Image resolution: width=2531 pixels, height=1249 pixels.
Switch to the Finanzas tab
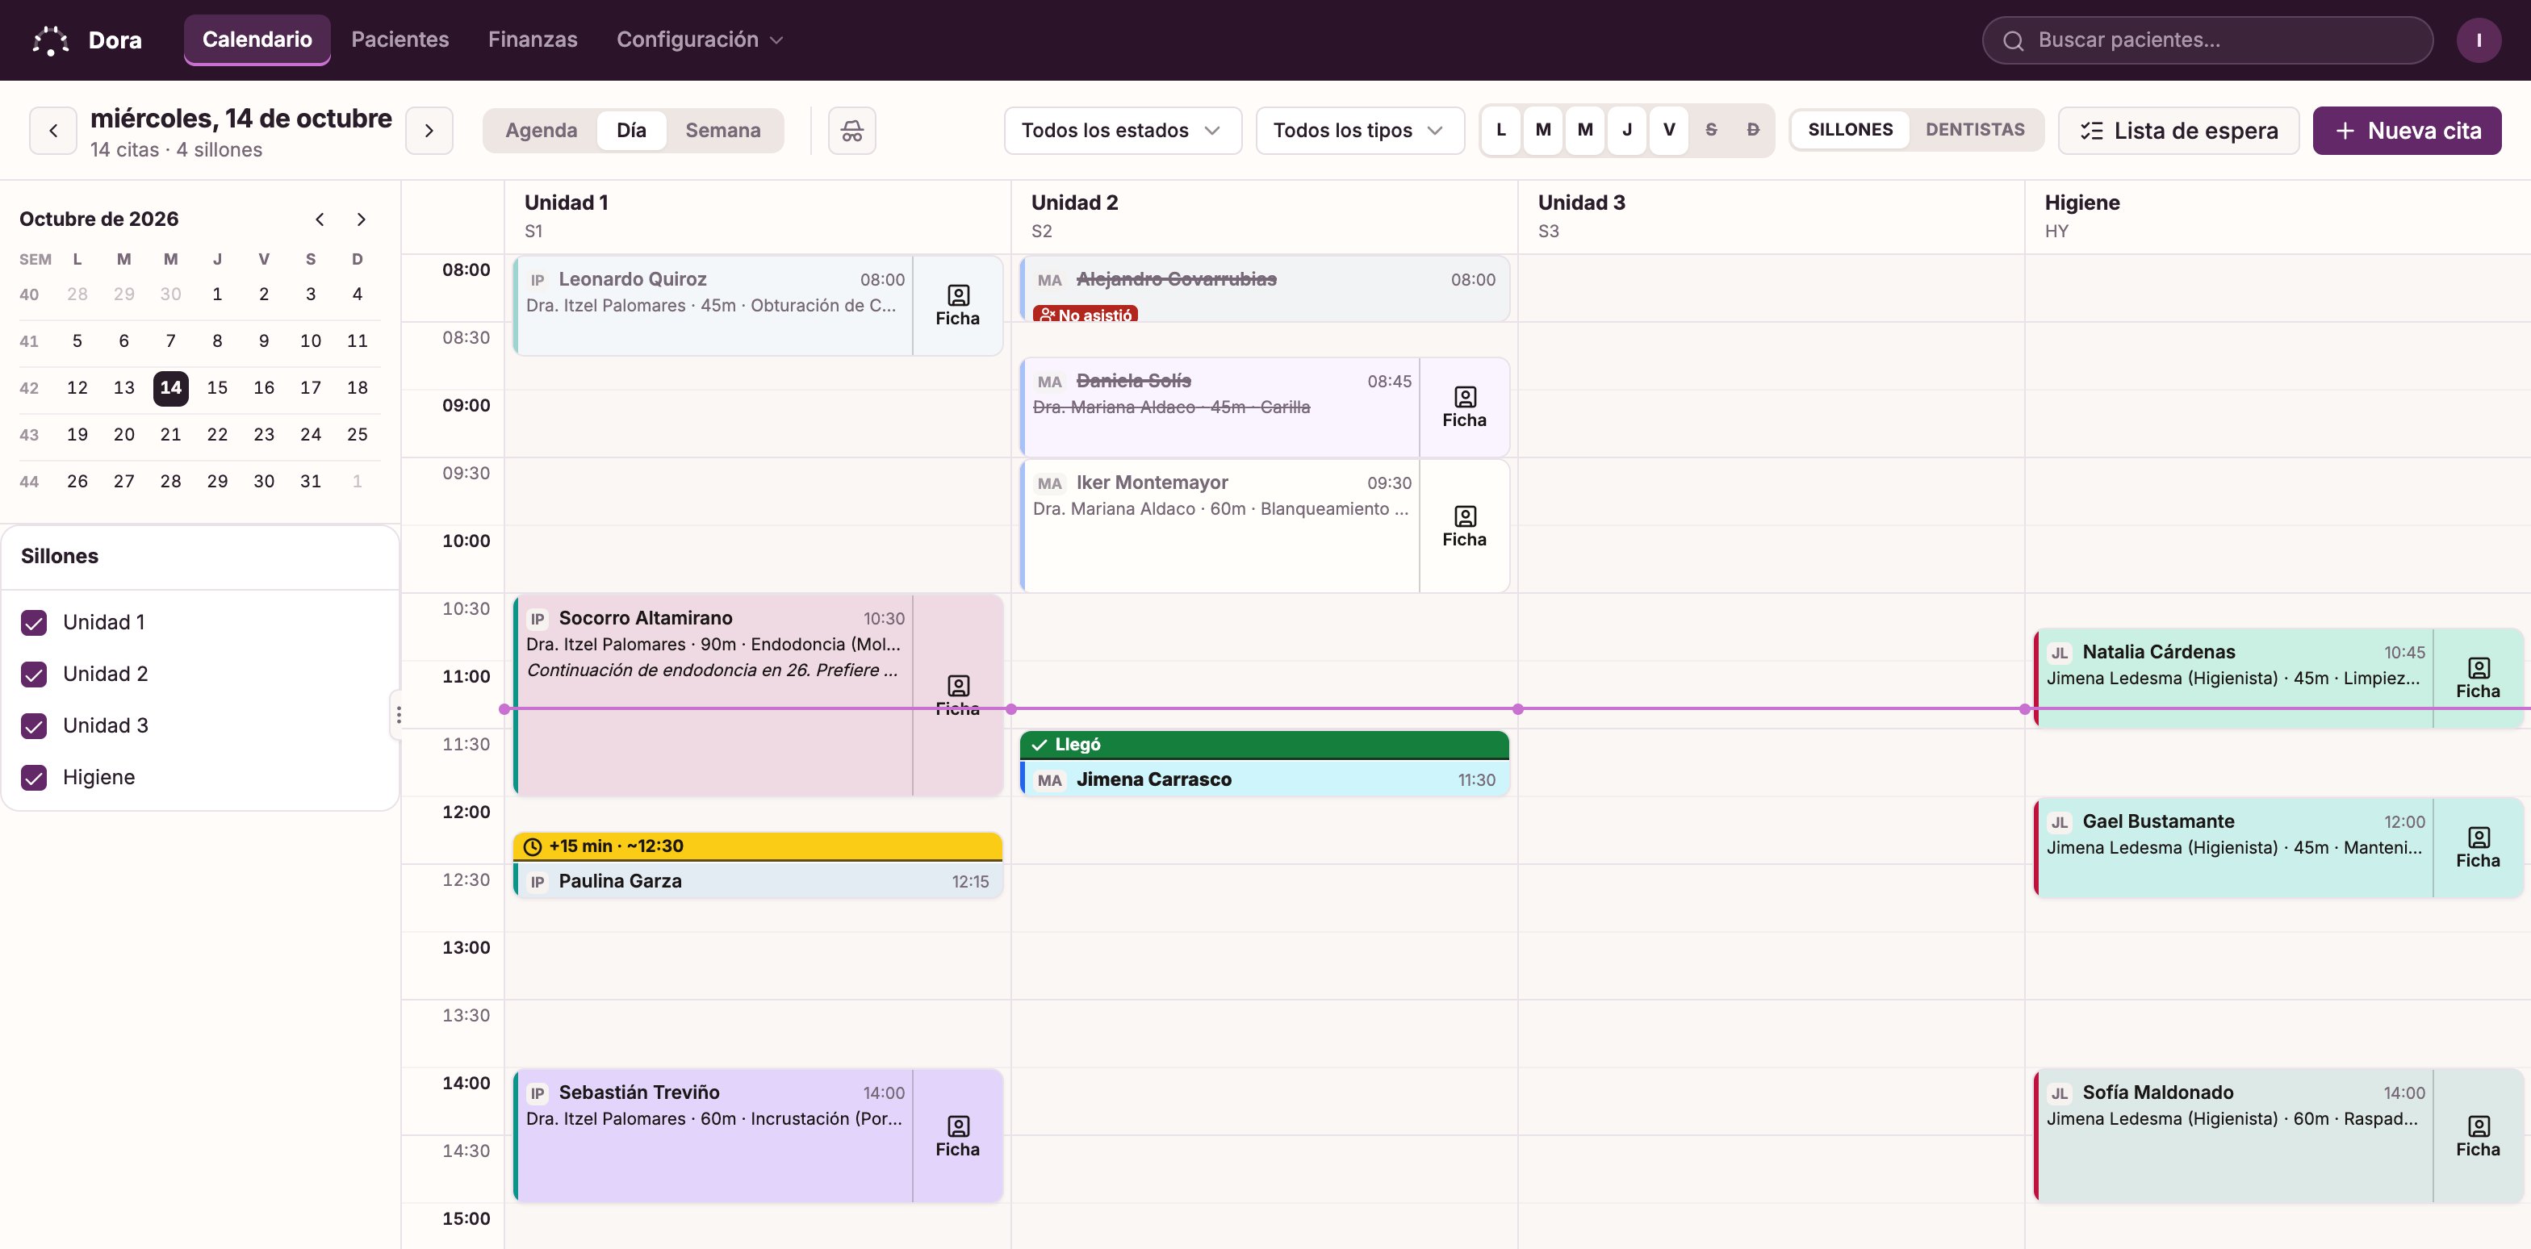(533, 40)
